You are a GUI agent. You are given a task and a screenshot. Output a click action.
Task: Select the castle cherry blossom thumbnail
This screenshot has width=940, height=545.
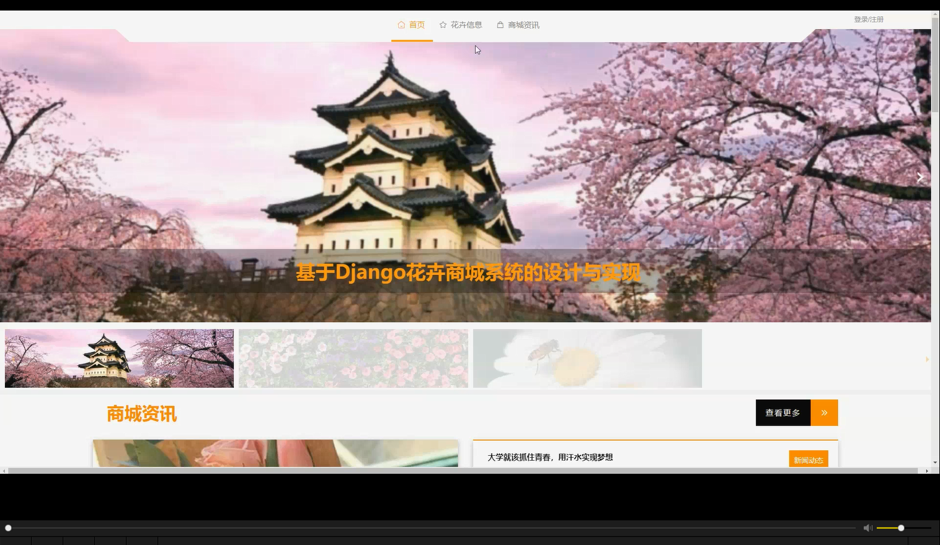tap(120, 358)
